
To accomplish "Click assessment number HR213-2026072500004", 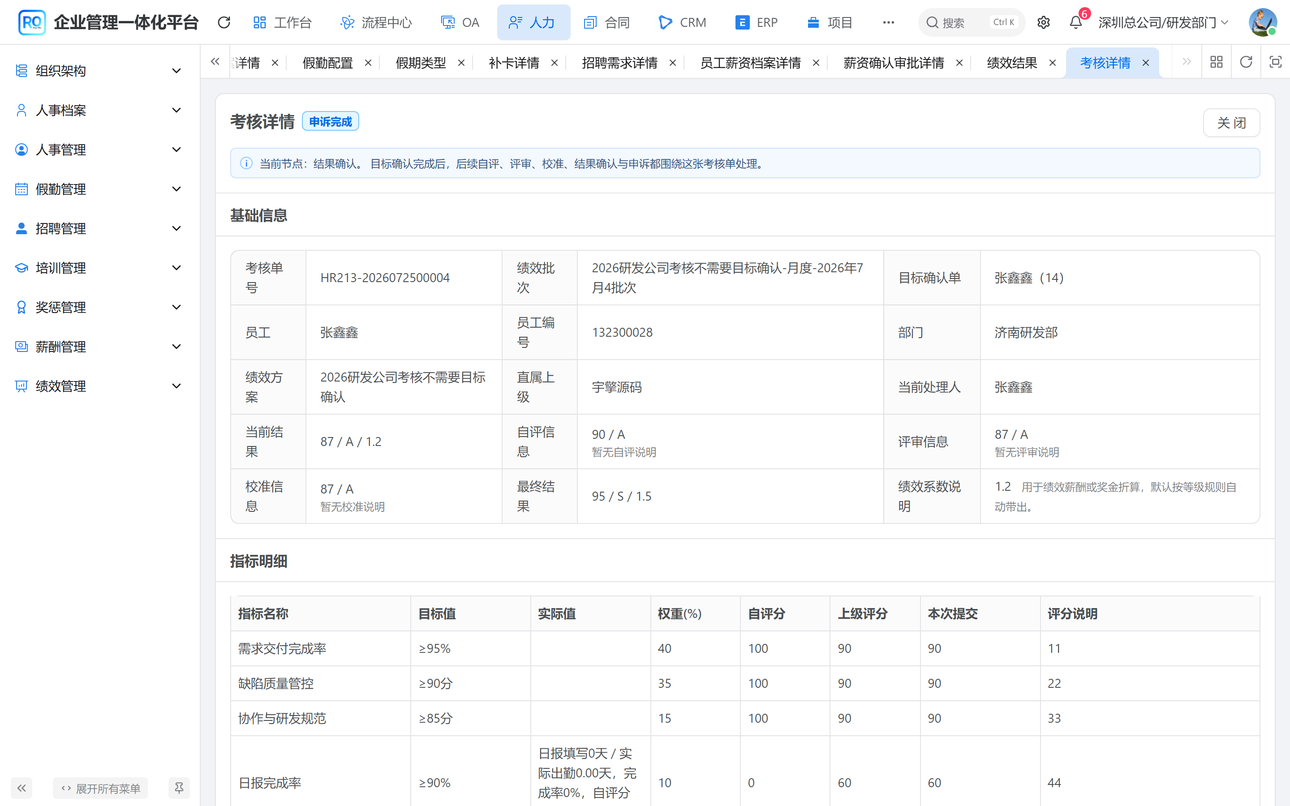I will pyautogui.click(x=385, y=278).
